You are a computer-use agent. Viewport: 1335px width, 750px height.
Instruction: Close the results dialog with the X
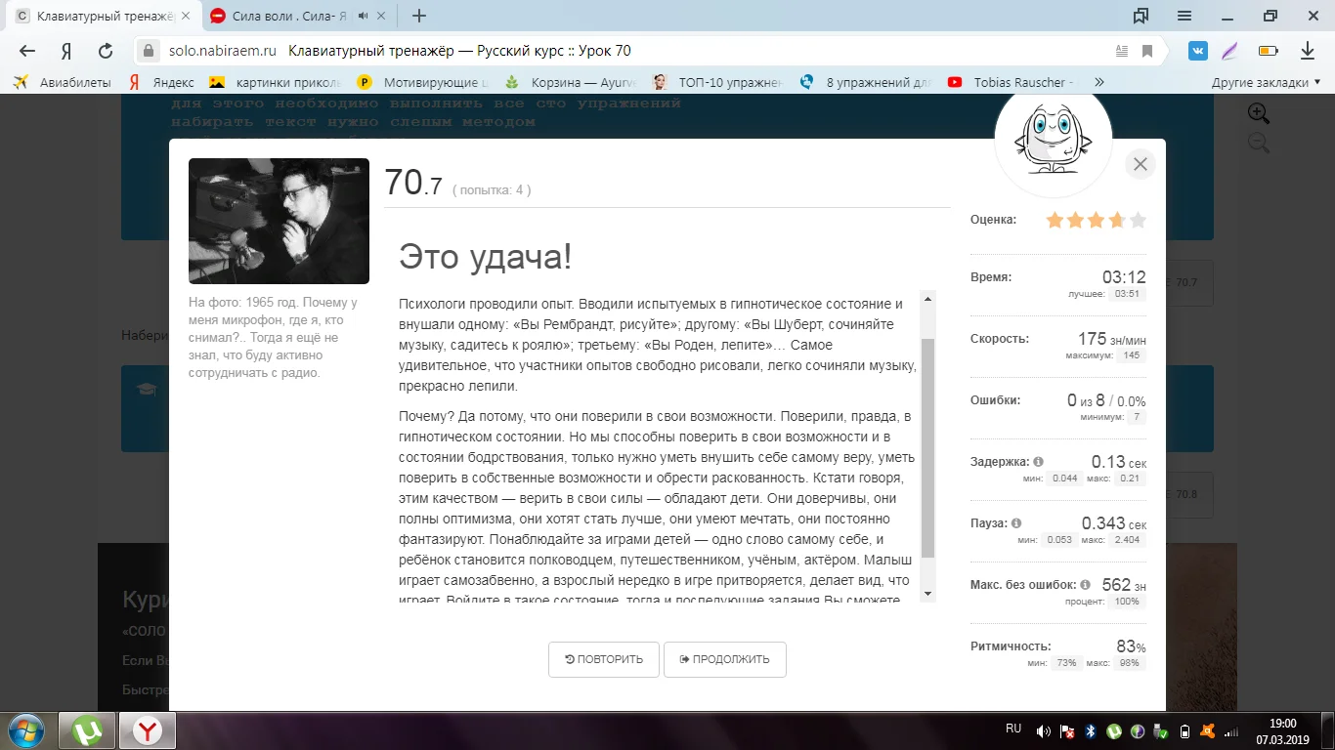pyautogui.click(x=1140, y=165)
